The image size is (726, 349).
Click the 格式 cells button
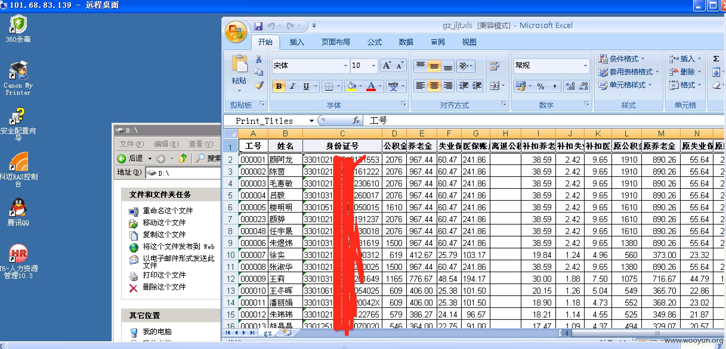point(685,85)
